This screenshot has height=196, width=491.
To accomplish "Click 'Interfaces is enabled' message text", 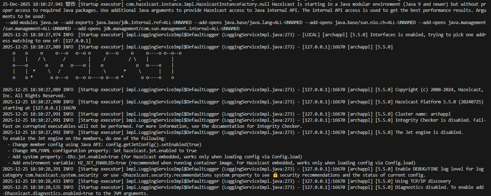I will (397, 35).
